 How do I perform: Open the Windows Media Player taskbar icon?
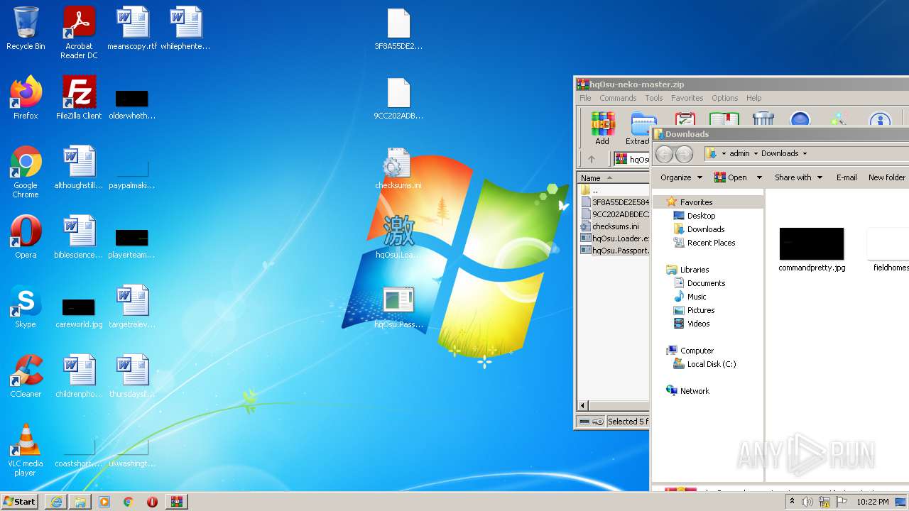tap(104, 502)
